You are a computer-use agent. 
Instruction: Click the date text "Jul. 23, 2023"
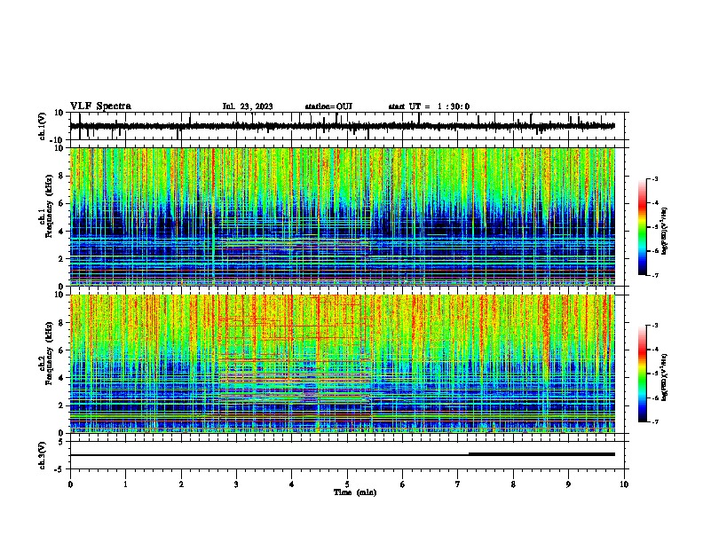[248, 106]
